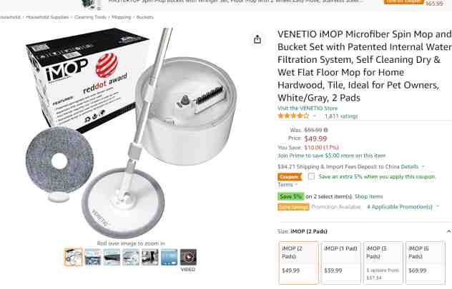Collapse the Size options chevron
This screenshot has width=452, height=289.
click(x=448, y=231)
